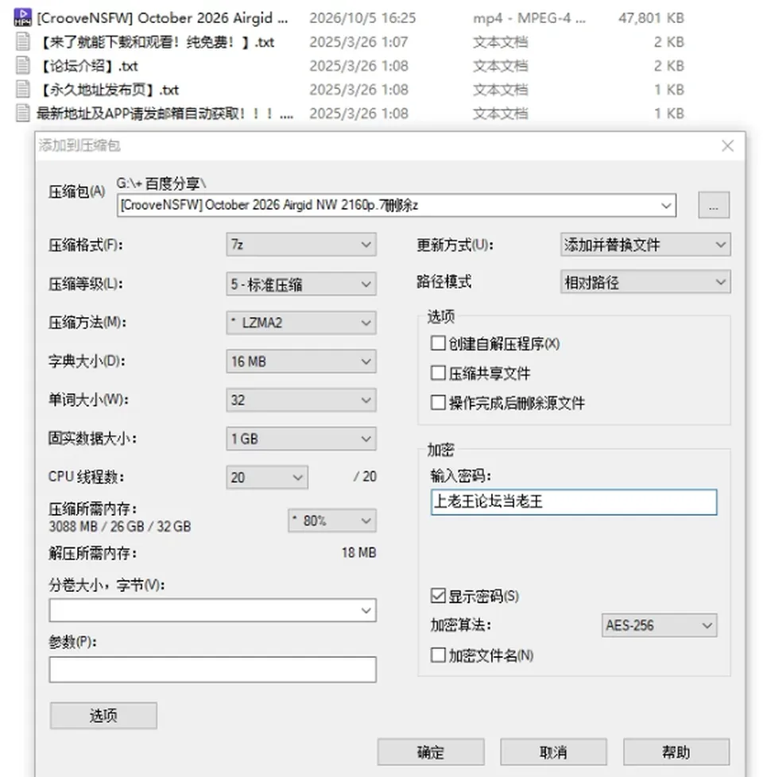This screenshot has height=777, width=763.
Task: Open the 80% memory usage dropdown
Action: [x=331, y=521]
